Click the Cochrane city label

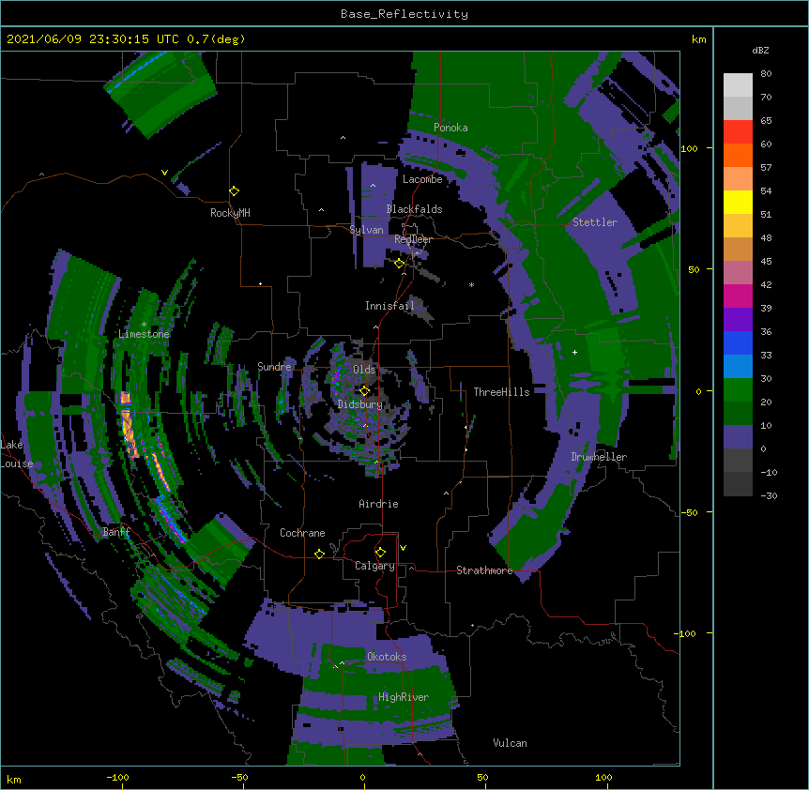click(x=302, y=533)
